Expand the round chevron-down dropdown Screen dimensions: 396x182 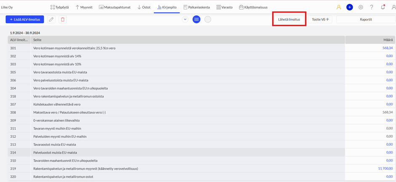(185, 19)
